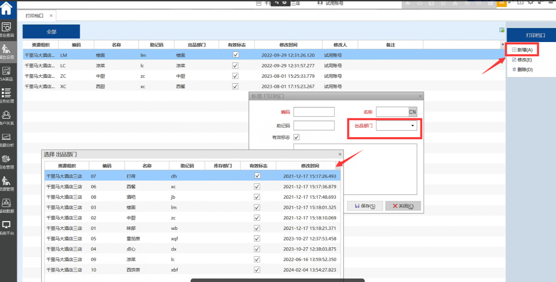
Task: Click the 编码 input field in the dialog
Action: click(314, 112)
